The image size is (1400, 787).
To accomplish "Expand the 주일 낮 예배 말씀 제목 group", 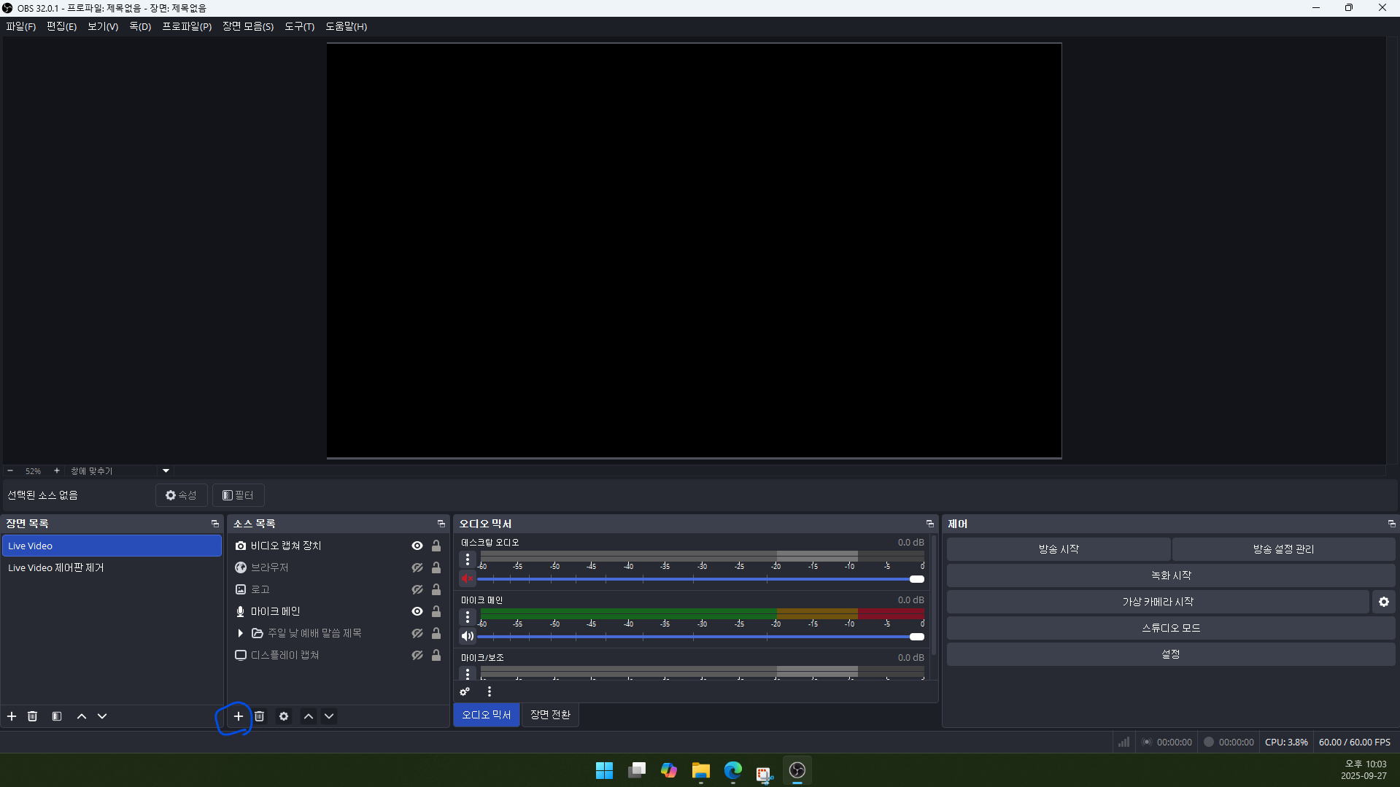I will [x=240, y=633].
